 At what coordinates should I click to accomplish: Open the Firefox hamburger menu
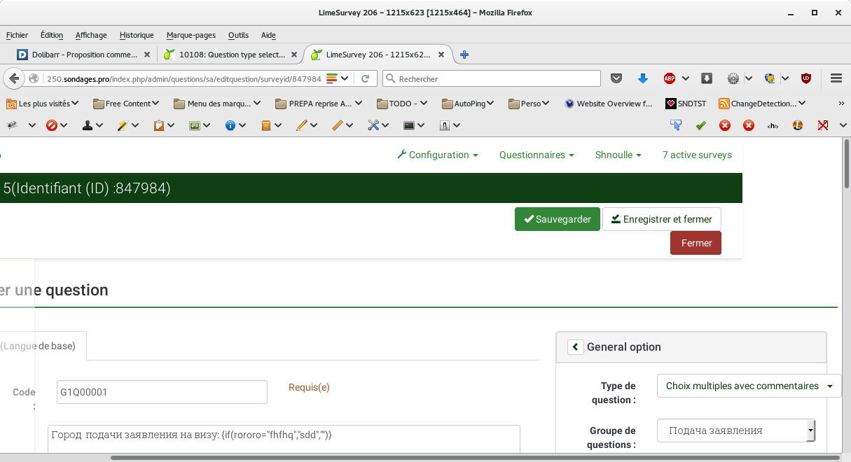836,78
